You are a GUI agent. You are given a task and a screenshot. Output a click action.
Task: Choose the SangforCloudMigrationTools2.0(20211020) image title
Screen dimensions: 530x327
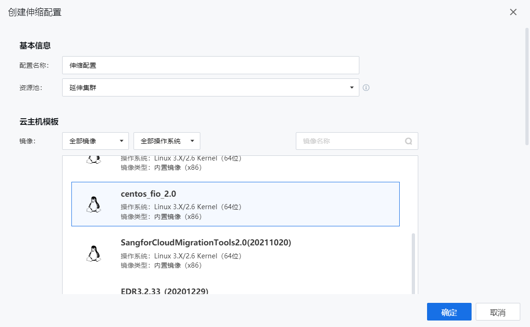tap(205, 243)
